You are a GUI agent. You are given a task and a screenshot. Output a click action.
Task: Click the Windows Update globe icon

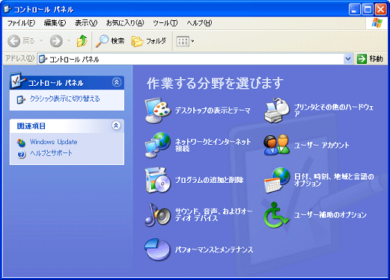pyautogui.click(x=21, y=143)
